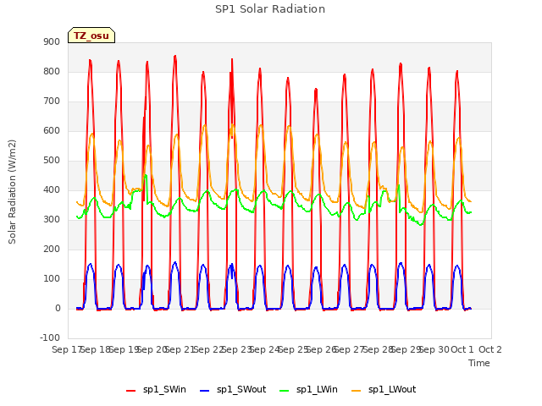Click the Time axis label
The image size is (542, 406).
point(479,363)
